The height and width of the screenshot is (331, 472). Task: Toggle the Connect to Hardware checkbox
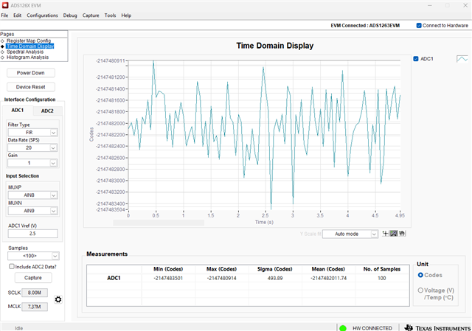(419, 26)
